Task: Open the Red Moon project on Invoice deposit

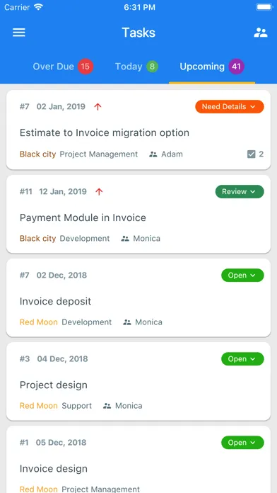Action: click(x=39, y=322)
